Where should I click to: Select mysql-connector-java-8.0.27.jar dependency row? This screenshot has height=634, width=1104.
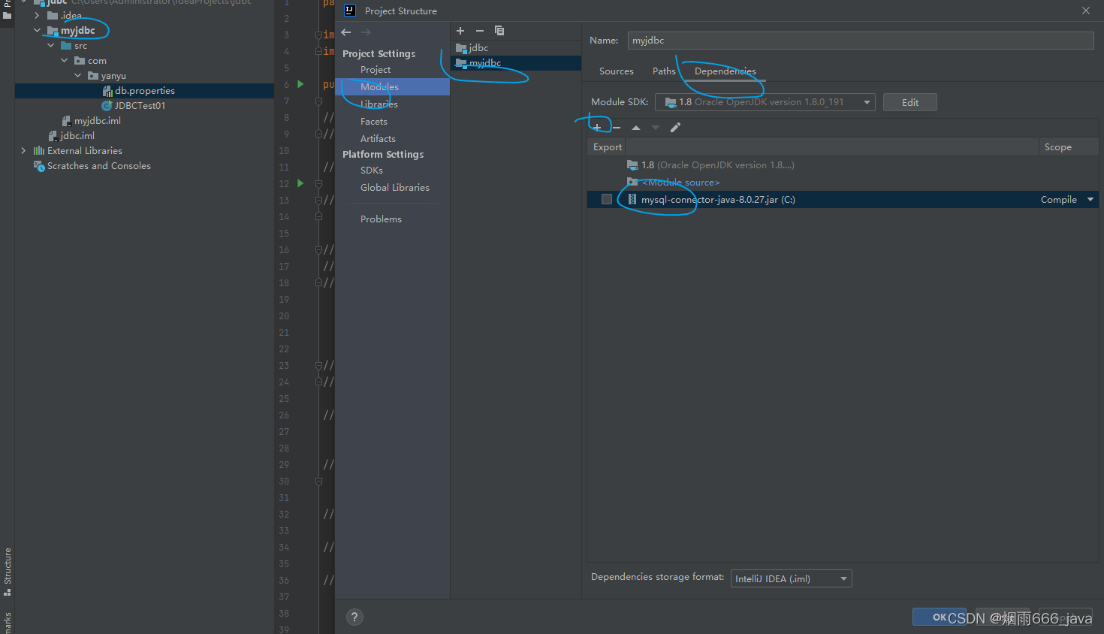[843, 200]
